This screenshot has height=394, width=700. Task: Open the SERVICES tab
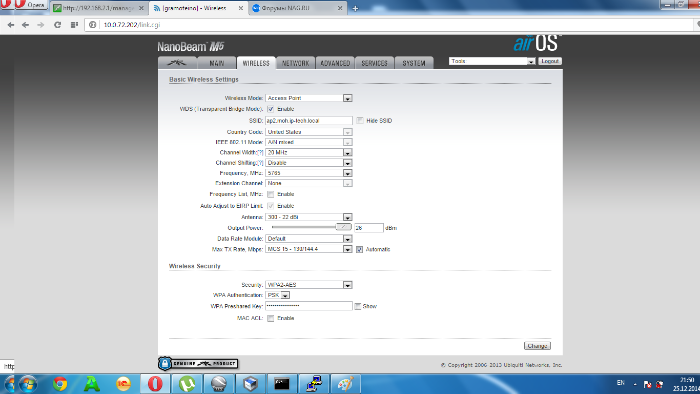(x=375, y=63)
